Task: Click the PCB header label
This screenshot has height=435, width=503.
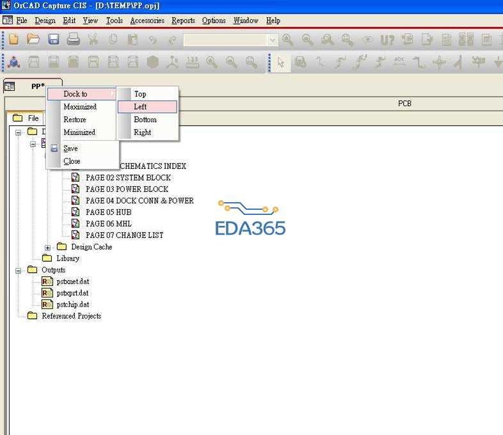Action: coord(404,104)
